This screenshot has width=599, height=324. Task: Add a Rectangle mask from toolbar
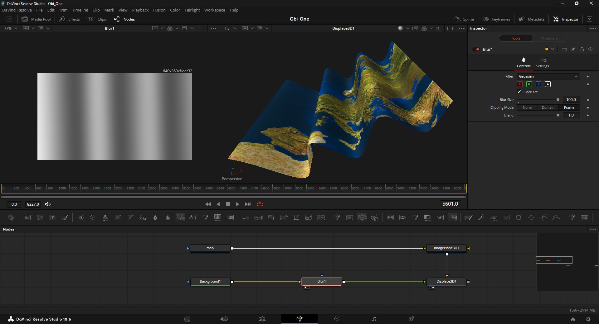pyautogui.click(x=519, y=217)
